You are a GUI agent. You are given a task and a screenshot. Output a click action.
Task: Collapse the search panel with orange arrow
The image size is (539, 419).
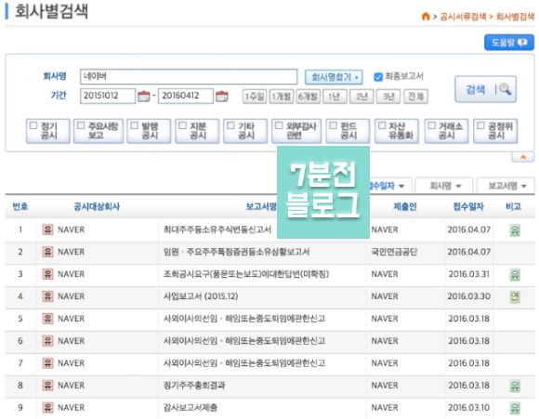(x=523, y=157)
